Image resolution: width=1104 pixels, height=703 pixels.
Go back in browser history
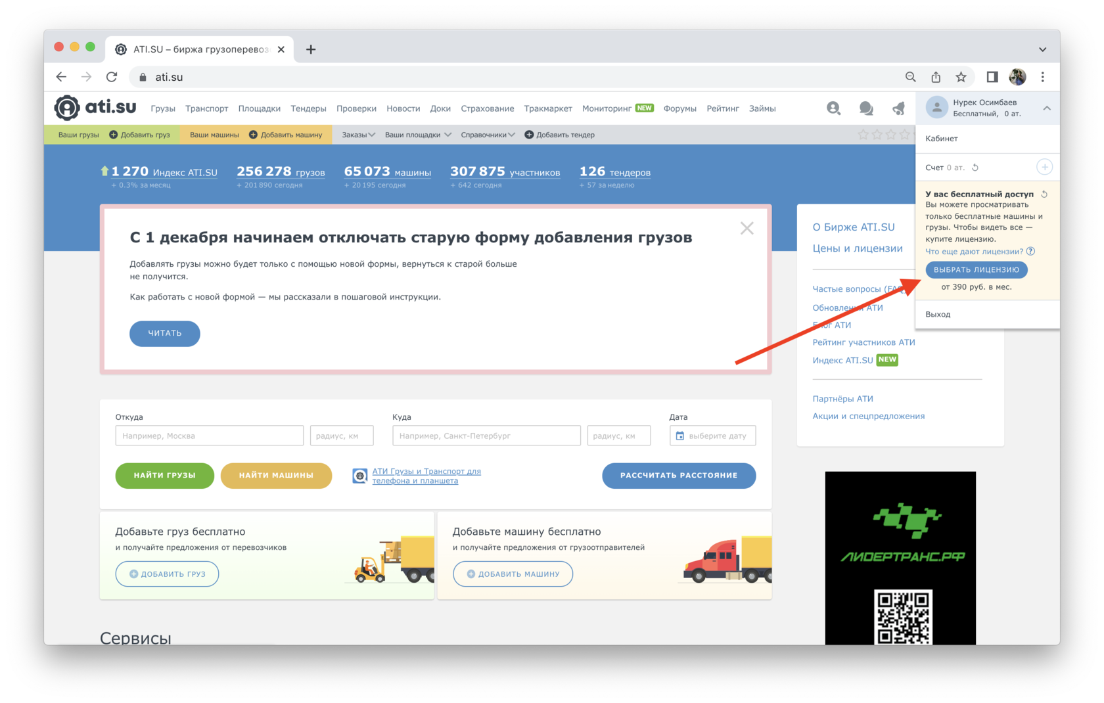[x=61, y=77]
